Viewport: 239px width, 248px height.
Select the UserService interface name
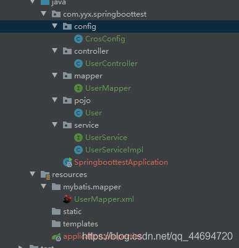pos(106,138)
